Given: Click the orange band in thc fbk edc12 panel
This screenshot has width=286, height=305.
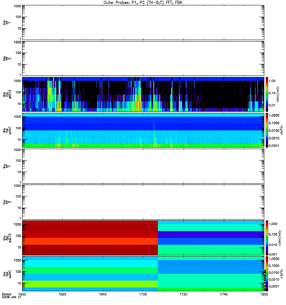Looking at the screenshot, I should (90, 241).
